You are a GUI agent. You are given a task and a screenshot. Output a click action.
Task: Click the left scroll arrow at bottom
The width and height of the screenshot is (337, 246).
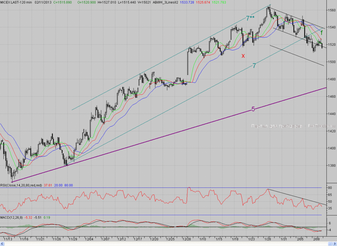tap(2, 244)
